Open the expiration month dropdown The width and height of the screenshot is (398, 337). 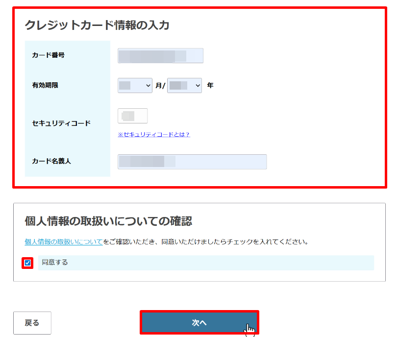135,85
